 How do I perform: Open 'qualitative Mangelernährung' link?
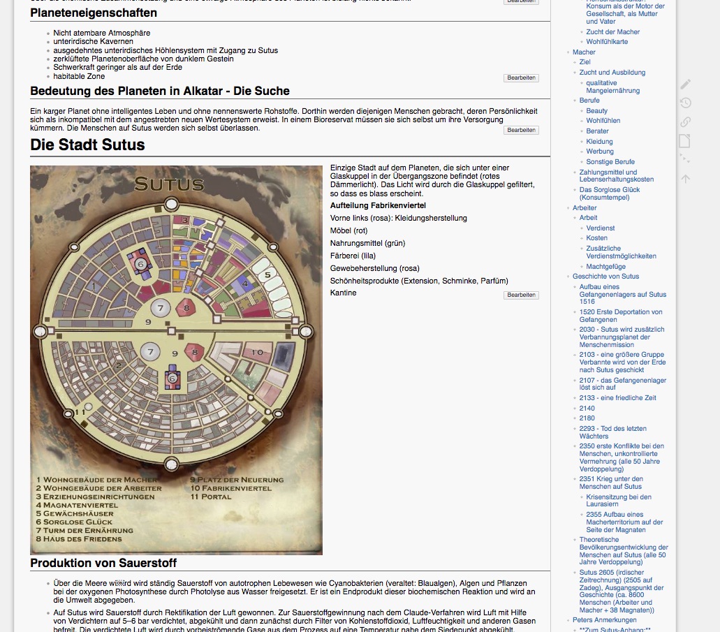click(612, 87)
